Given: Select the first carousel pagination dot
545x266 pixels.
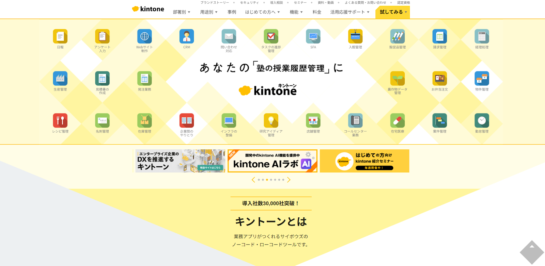Looking at the screenshot, I should coord(259,180).
